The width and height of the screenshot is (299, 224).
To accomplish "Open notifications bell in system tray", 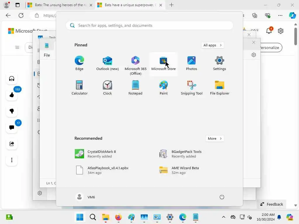I will tap(279, 217).
